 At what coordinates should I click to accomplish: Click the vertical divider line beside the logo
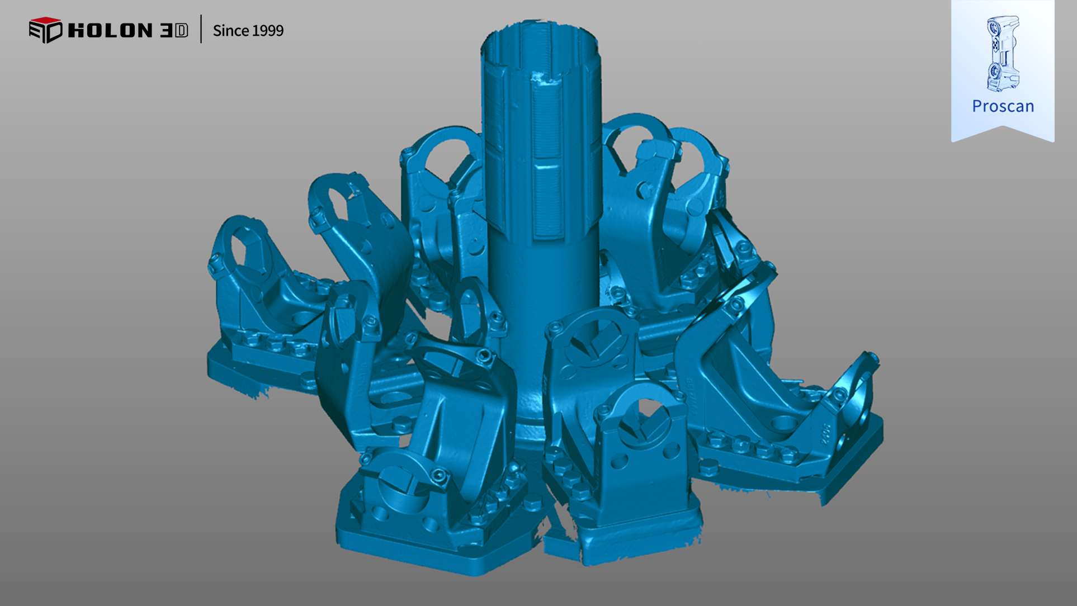pos(201,30)
